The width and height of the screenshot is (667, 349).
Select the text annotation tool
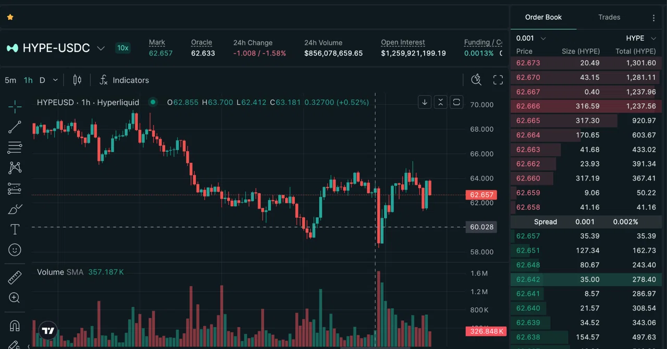[x=15, y=230]
